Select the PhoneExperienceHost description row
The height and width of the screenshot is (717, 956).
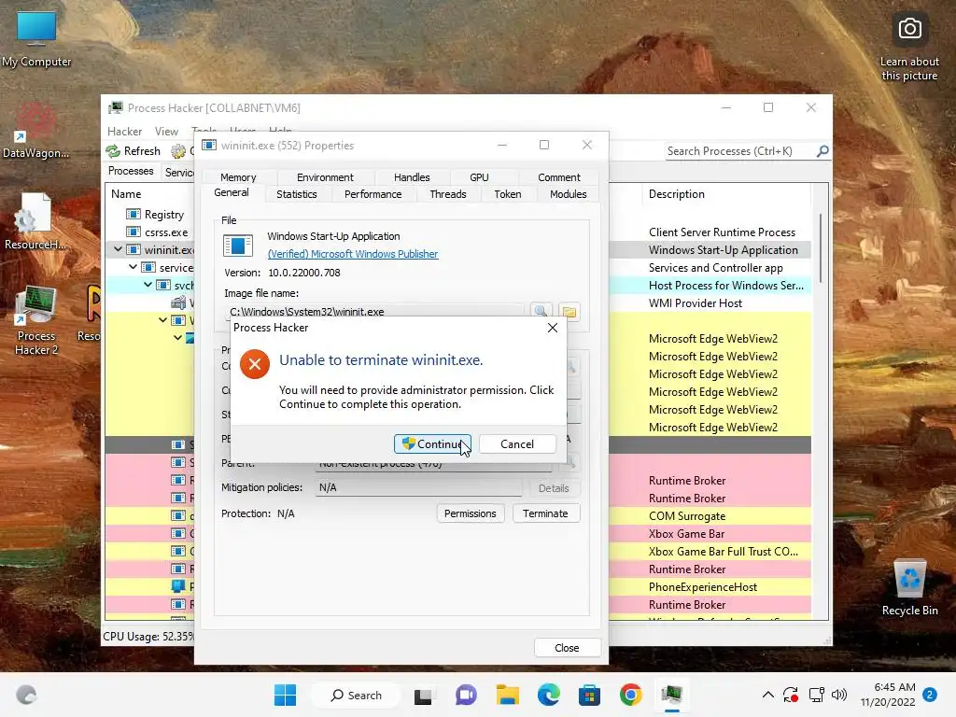tap(702, 586)
